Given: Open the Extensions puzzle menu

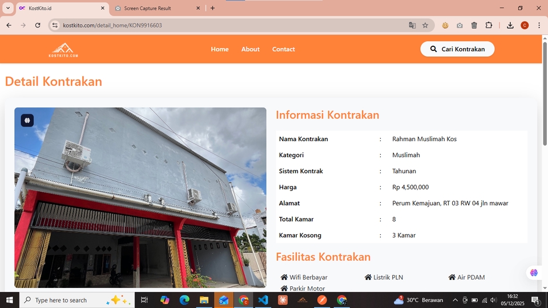Looking at the screenshot, I should click(489, 25).
